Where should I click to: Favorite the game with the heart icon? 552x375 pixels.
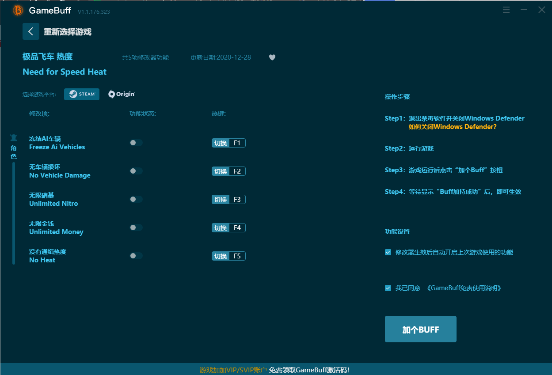(x=272, y=57)
